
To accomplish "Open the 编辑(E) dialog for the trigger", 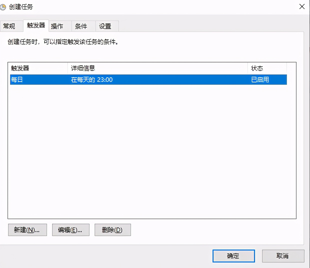I will (x=70, y=230).
